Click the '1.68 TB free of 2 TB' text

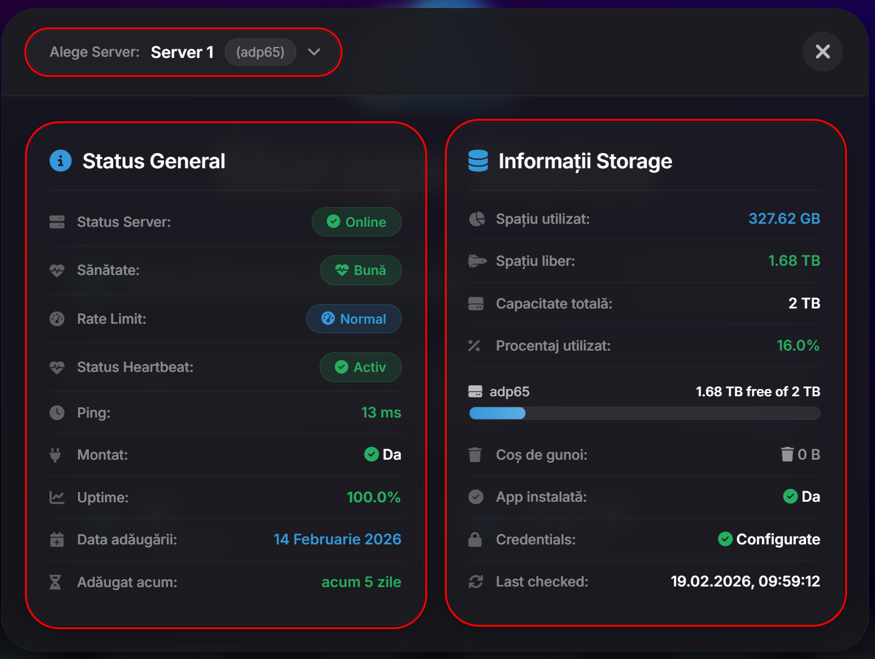[x=758, y=391]
